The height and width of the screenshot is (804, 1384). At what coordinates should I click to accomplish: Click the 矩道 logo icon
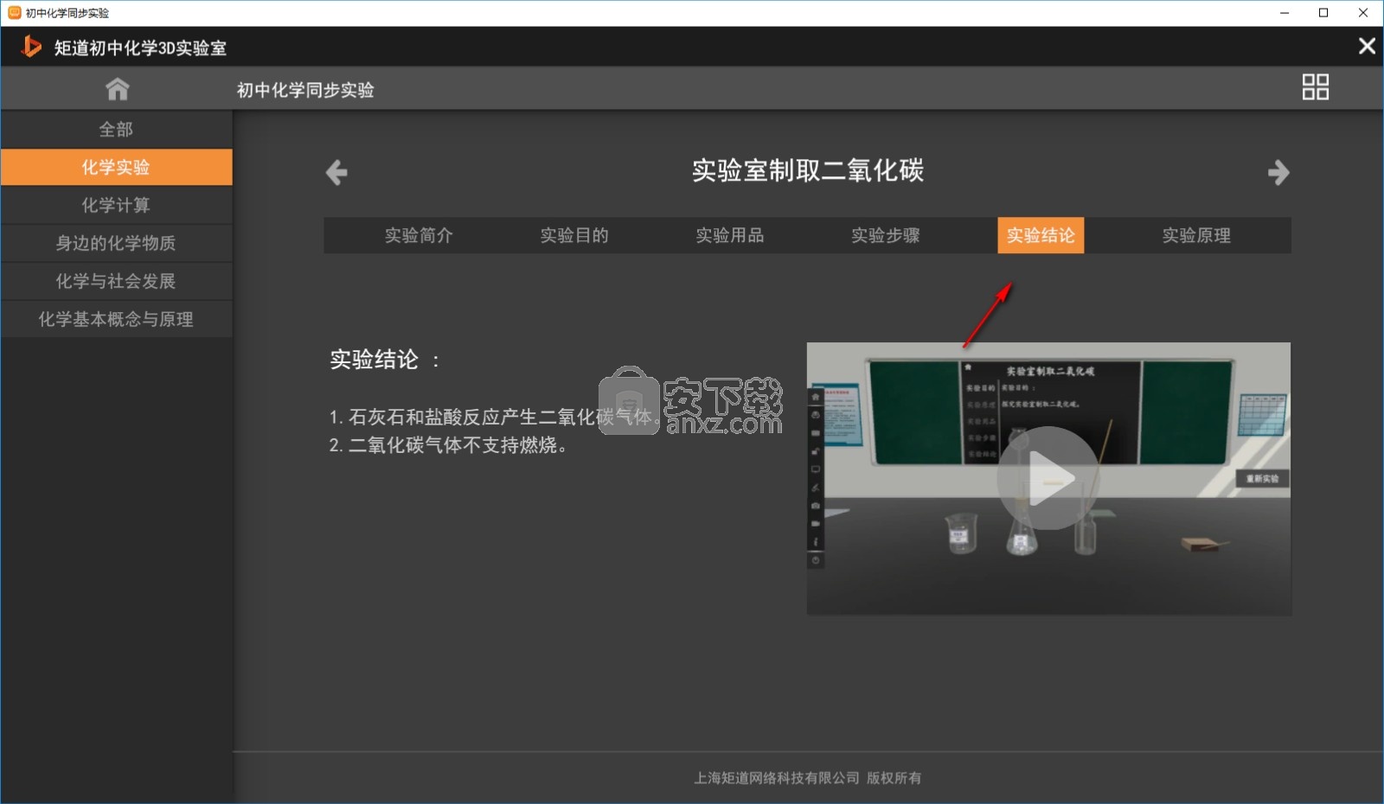pos(31,47)
